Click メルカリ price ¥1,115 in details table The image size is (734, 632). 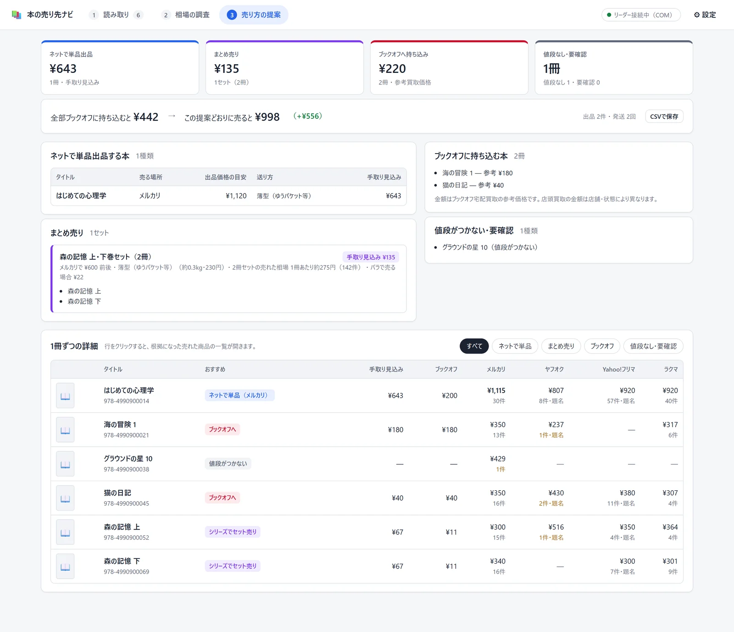click(x=496, y=391)
